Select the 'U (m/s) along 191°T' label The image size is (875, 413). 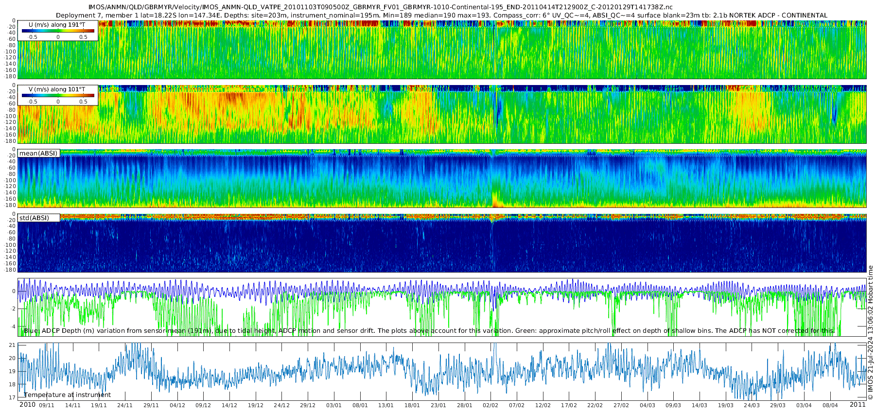click(x=56, y=24)
